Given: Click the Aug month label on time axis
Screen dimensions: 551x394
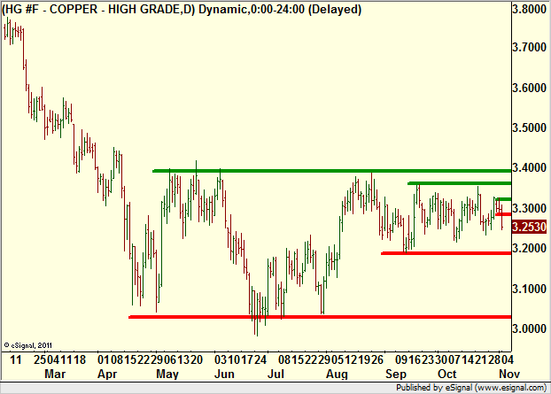Looking at the screenshot, I should point(337,374).
